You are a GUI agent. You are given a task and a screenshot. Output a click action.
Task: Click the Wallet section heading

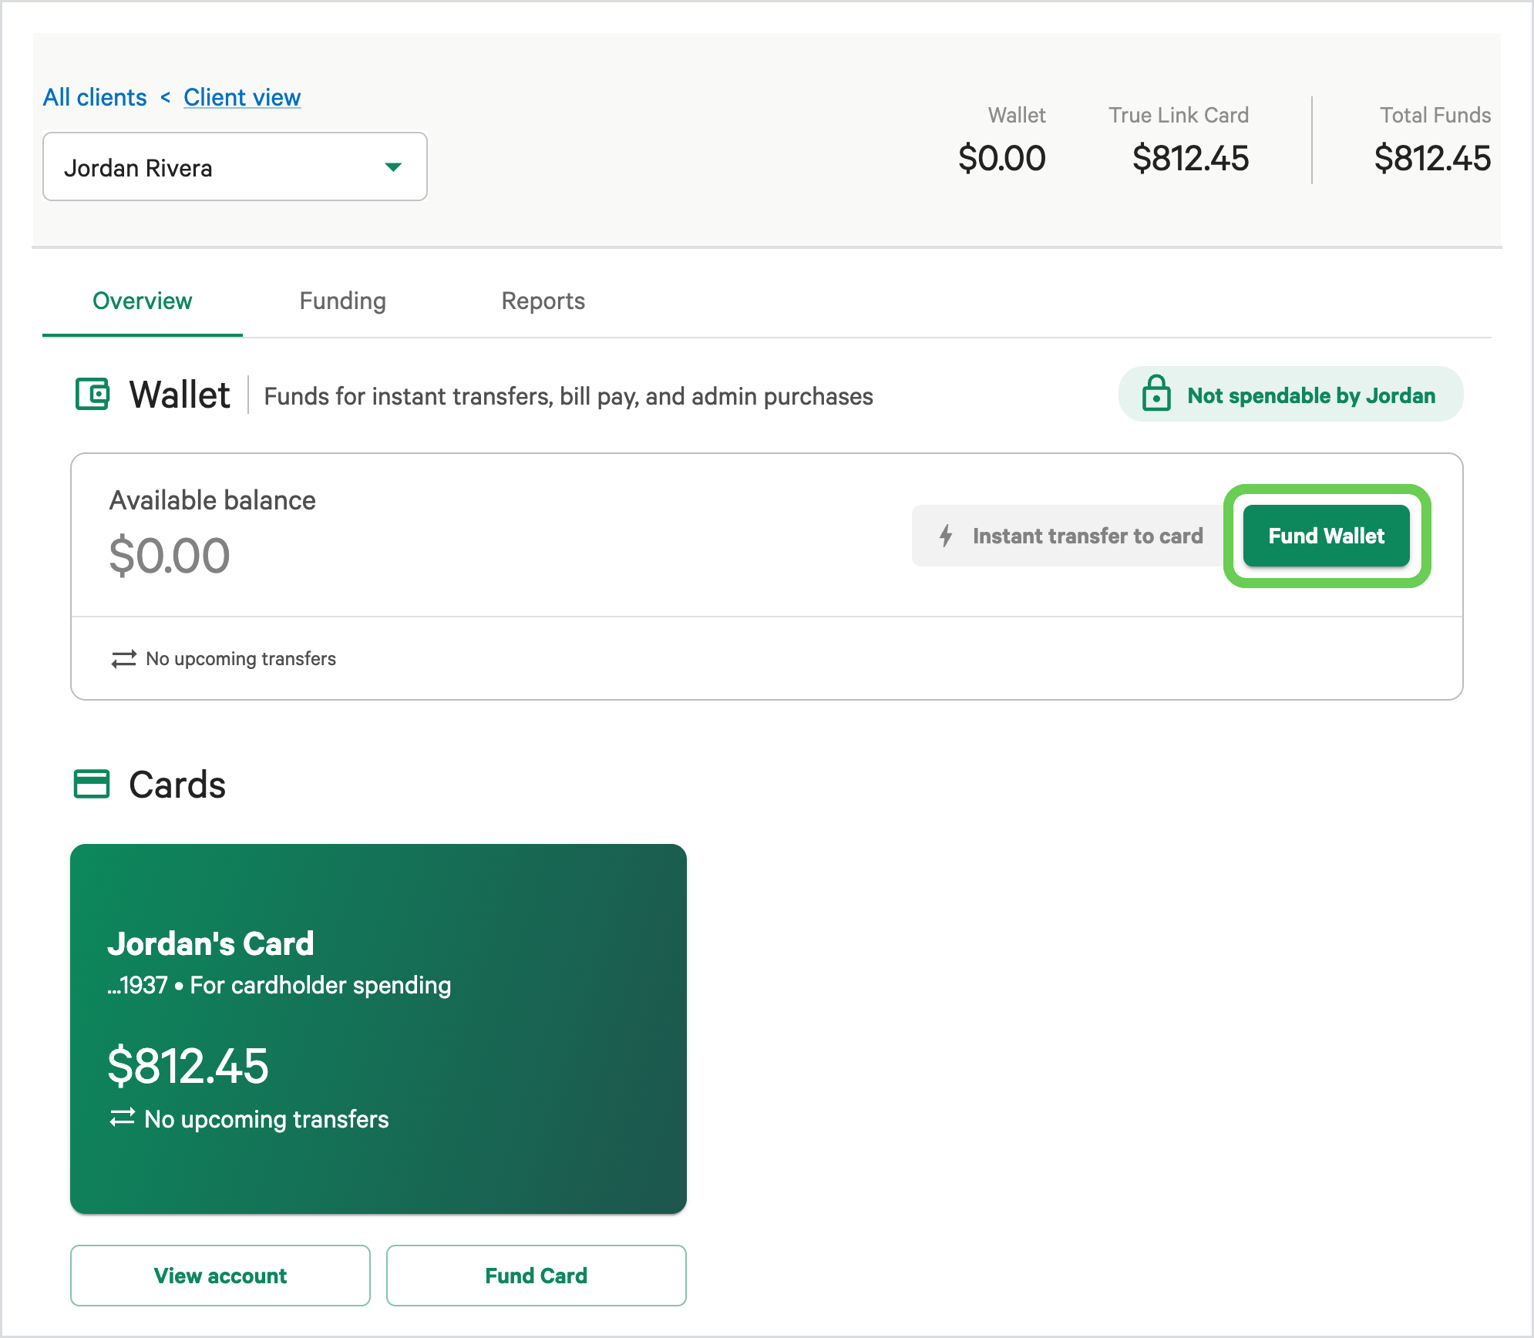[x=180, y=395]
